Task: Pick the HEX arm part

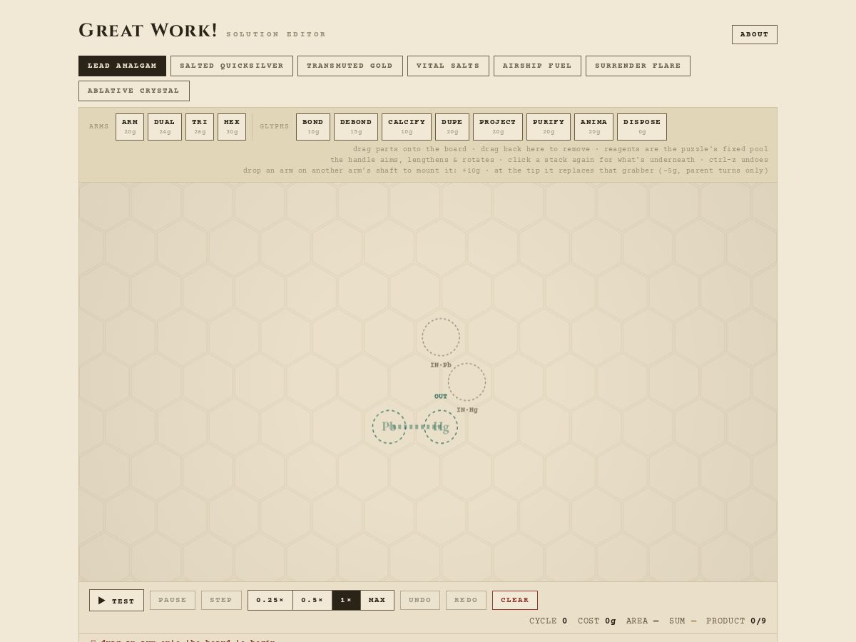Action: pos(232,126)
